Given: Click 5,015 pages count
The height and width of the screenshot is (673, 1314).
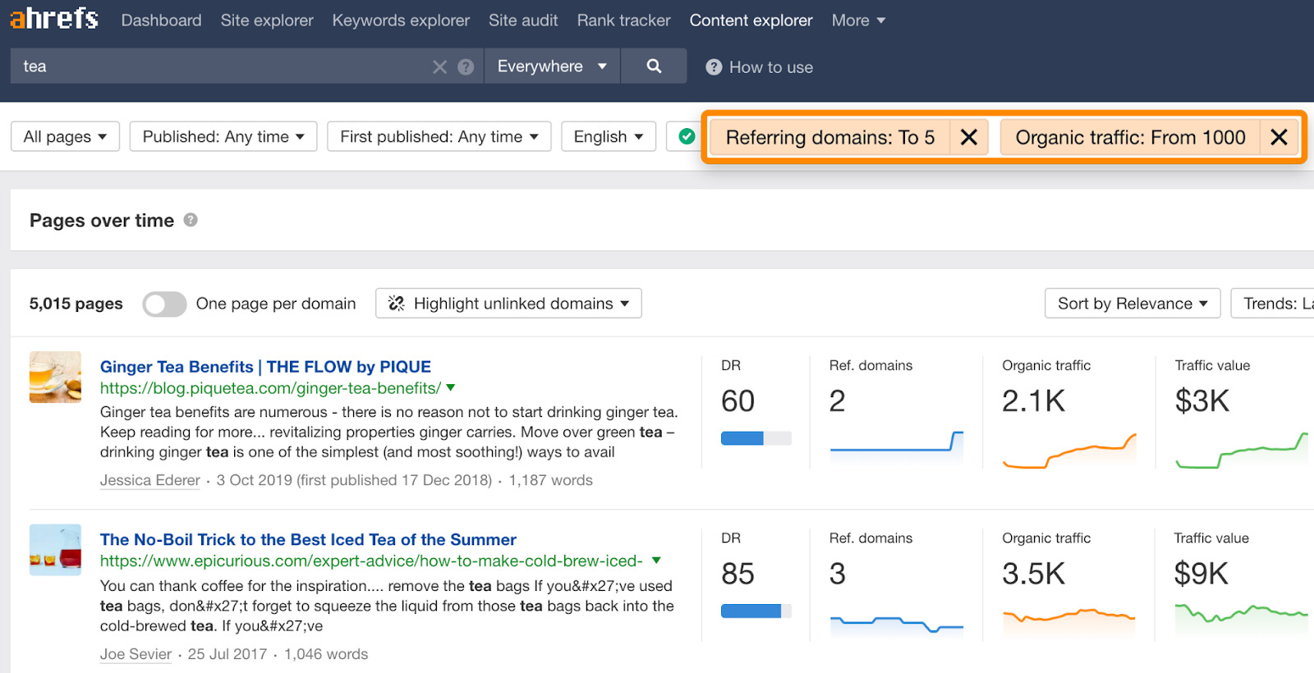Looking at the screenshot, I should [76, 304].
